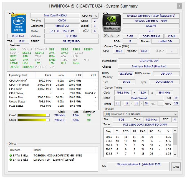Click the Core0 usage bar
Viewport: 187px width, 179px height.
tap(34, 115)
